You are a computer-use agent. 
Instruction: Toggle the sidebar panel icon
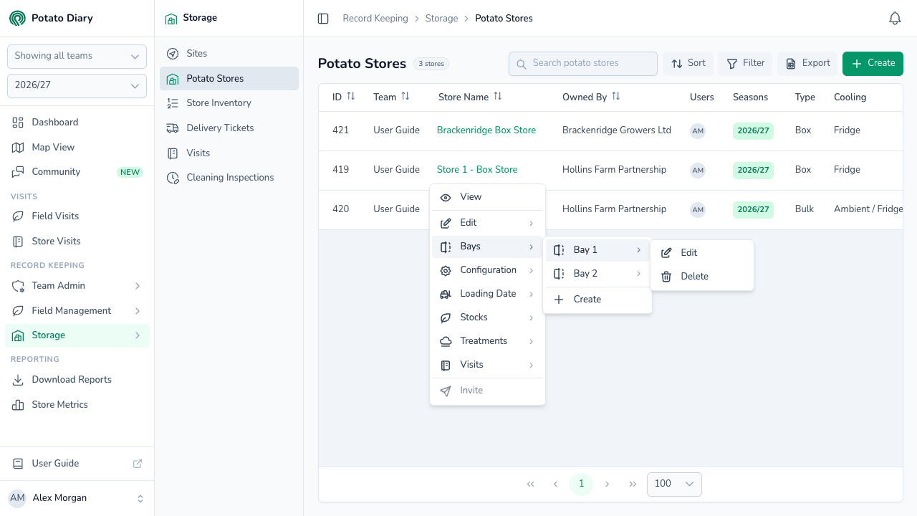click(323, 19)
